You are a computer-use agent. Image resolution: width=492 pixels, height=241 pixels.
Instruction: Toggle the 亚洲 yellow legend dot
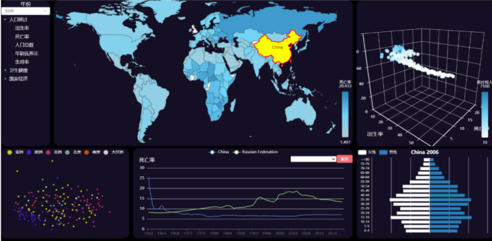[9, 152]
